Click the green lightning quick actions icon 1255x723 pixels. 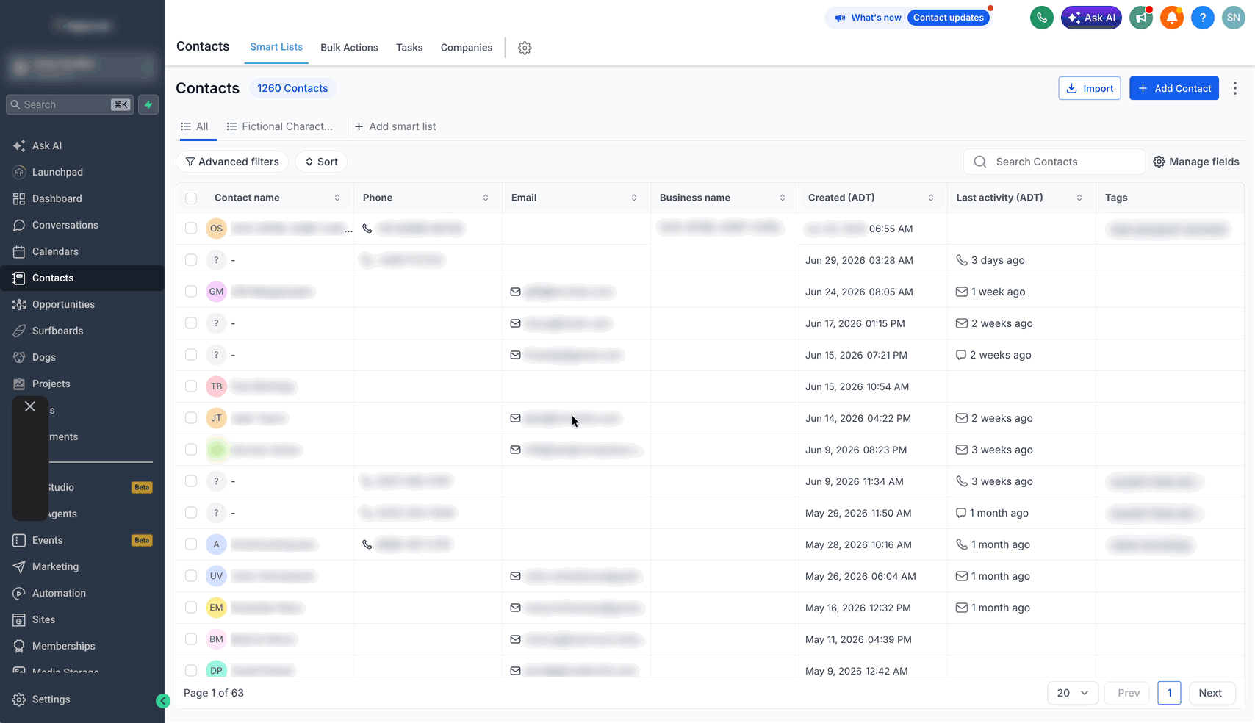click(x=148, y=104)
